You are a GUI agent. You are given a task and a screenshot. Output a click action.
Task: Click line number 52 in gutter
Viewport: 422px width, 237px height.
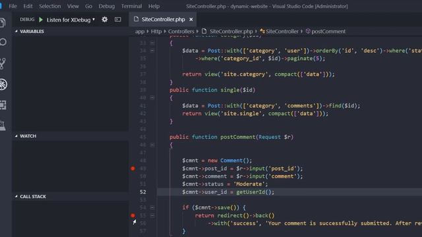[143, 192]
